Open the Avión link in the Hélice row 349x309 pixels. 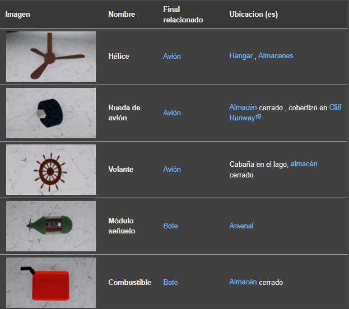[x=172, y=57]
